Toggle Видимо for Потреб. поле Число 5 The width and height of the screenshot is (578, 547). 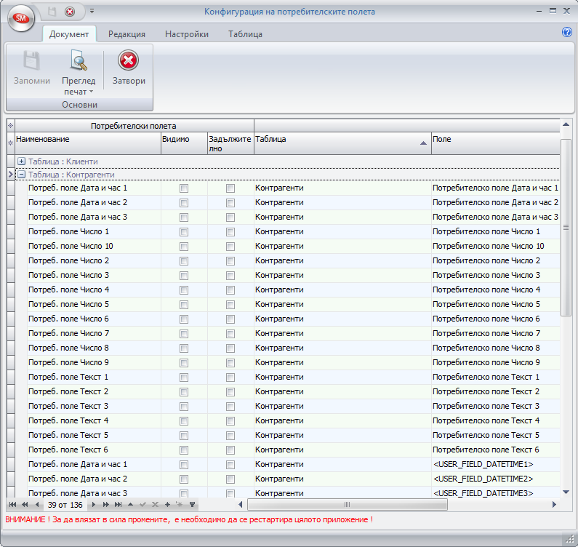click(183, 305)
